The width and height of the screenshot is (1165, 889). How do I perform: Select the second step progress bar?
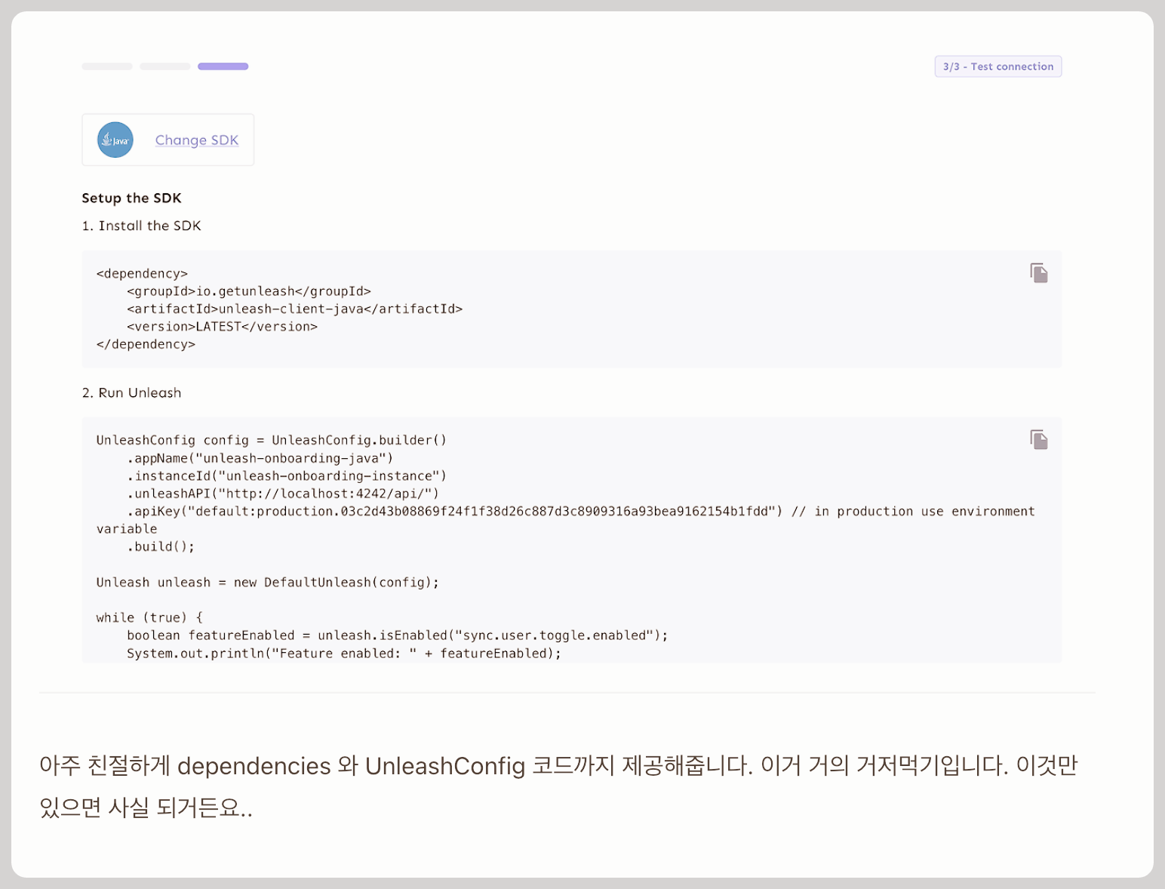165,66
